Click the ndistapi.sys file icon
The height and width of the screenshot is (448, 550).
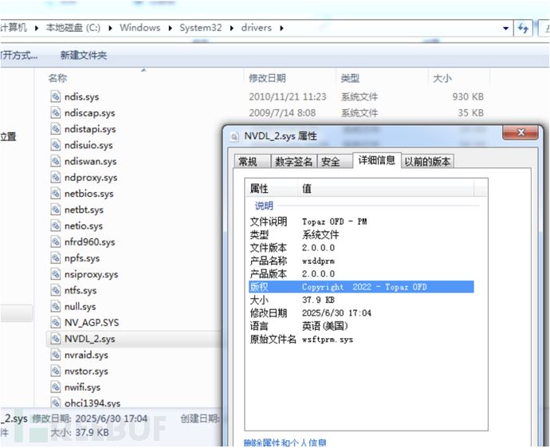[56, 128]
